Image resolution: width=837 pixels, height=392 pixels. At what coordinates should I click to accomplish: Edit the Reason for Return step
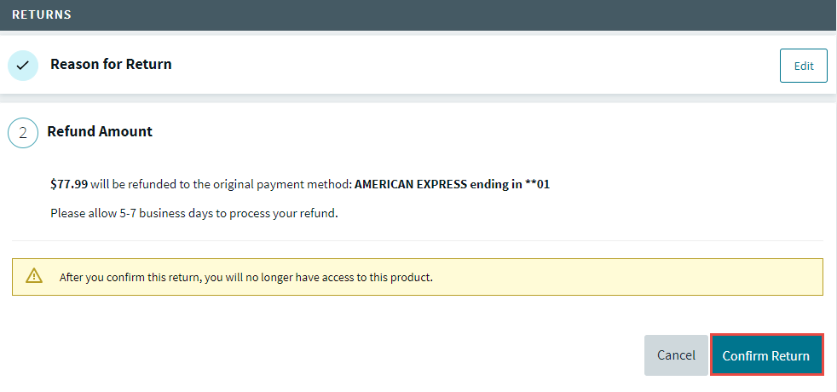803,66
